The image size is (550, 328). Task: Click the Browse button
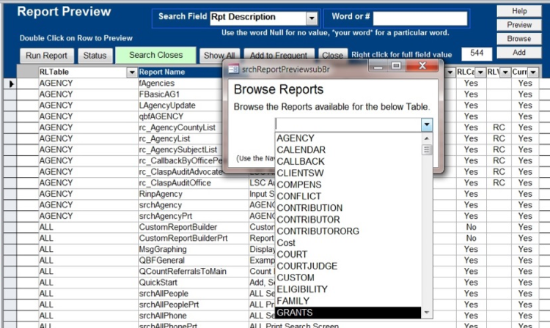tap(519, 39)
